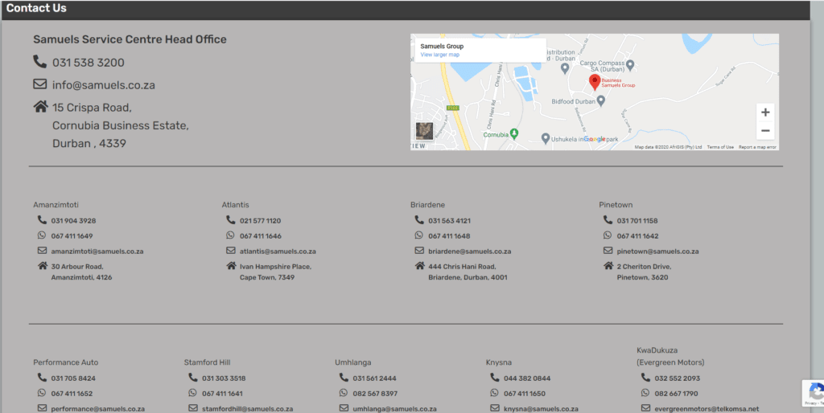824x413 pixels.
Task: Click the Atlantis email envelope icon
Action: click(231, 251)
